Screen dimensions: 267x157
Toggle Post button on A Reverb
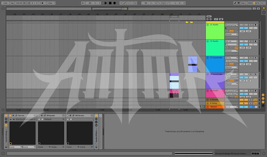(255, 99)
